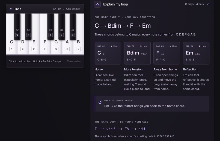Viewport: 220px width, 141px height.
Task: Click the loop restart arrow icon
Action: pos(100,102)
